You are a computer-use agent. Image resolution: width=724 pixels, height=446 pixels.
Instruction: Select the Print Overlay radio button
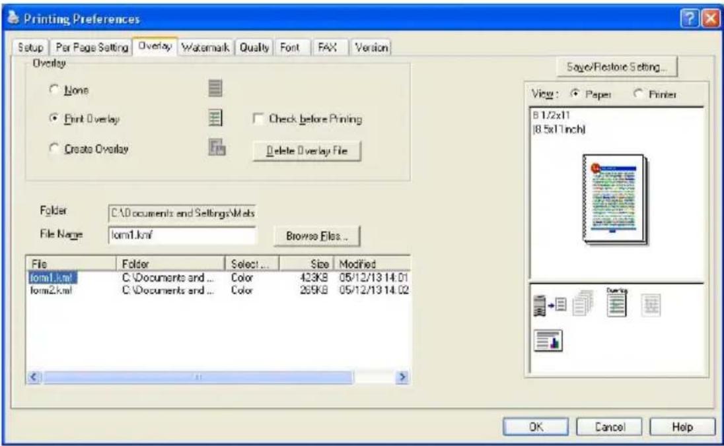click(54, 118)
